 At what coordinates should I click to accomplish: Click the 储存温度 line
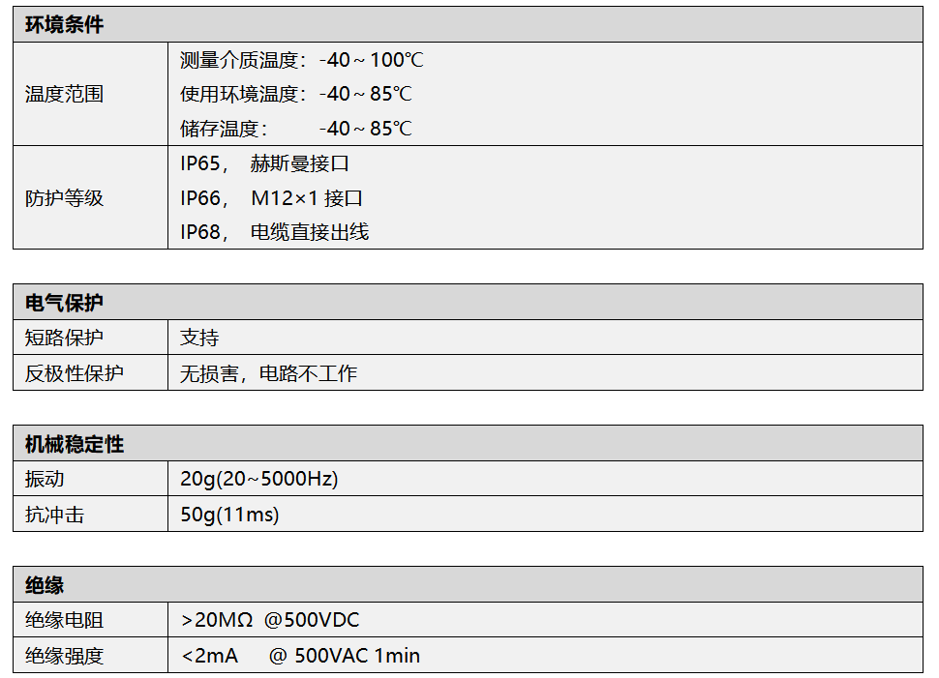pos(295,129)
